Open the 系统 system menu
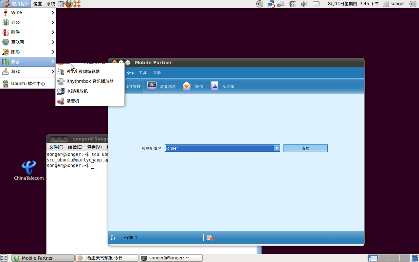The image size is (419, 262). pos(51,4)
